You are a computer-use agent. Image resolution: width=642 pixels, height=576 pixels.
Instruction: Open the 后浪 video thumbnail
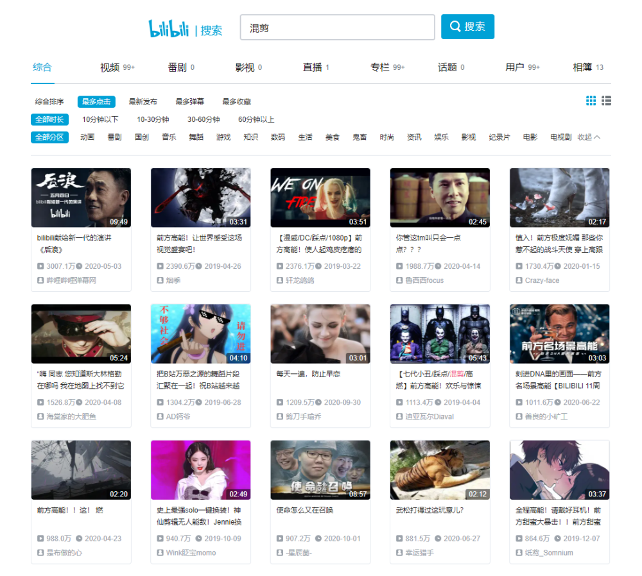[81, 198]
